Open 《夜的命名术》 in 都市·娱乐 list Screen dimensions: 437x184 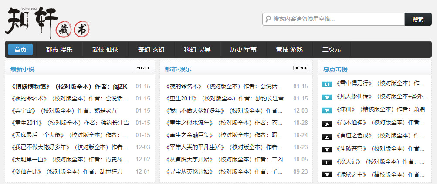224,86
